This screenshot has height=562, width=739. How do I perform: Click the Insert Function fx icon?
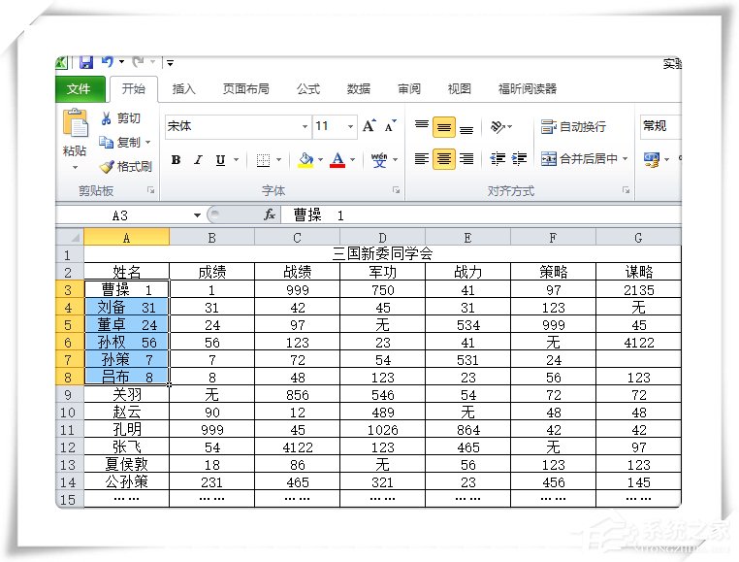pyautogui.click(x=270, y=215)
